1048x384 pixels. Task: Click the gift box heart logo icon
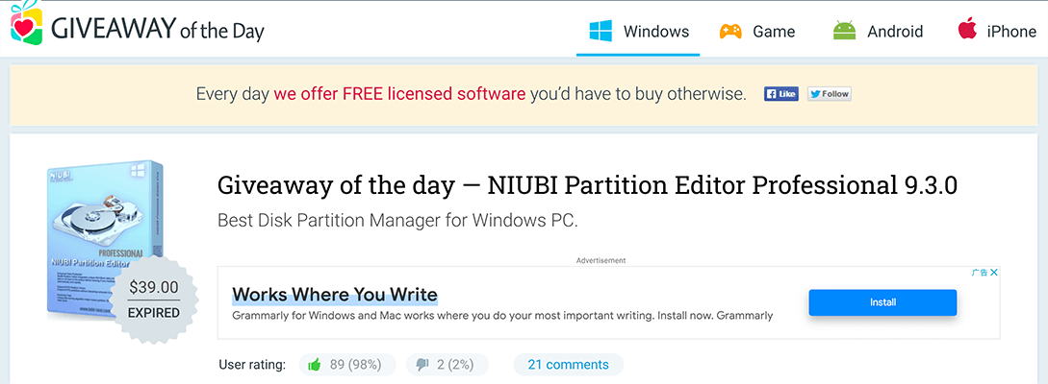coord(26,26)
